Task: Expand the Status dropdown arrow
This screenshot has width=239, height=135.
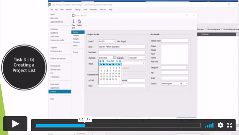Action: point(144,63)
